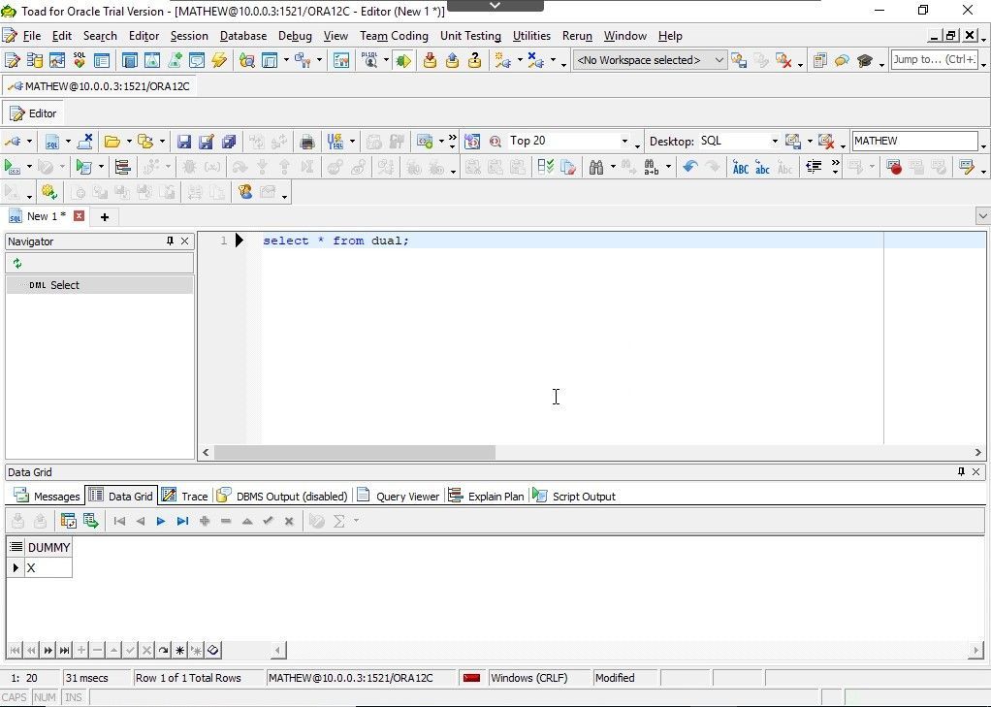Switch to the Messages tab
This screenshot has width=991, height=707.
pos(47,496)
